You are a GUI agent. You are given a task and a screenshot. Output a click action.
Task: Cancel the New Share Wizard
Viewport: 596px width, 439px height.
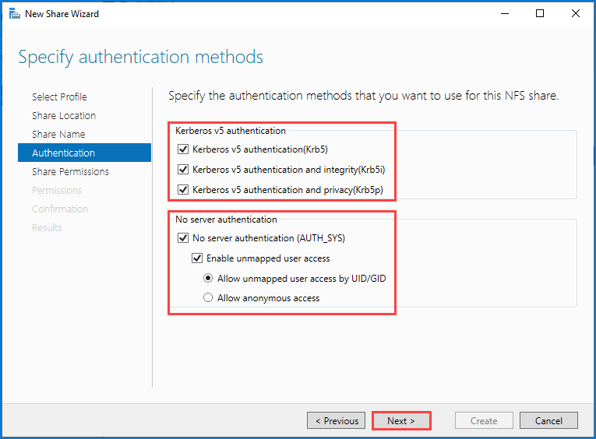tap(548, 421)
